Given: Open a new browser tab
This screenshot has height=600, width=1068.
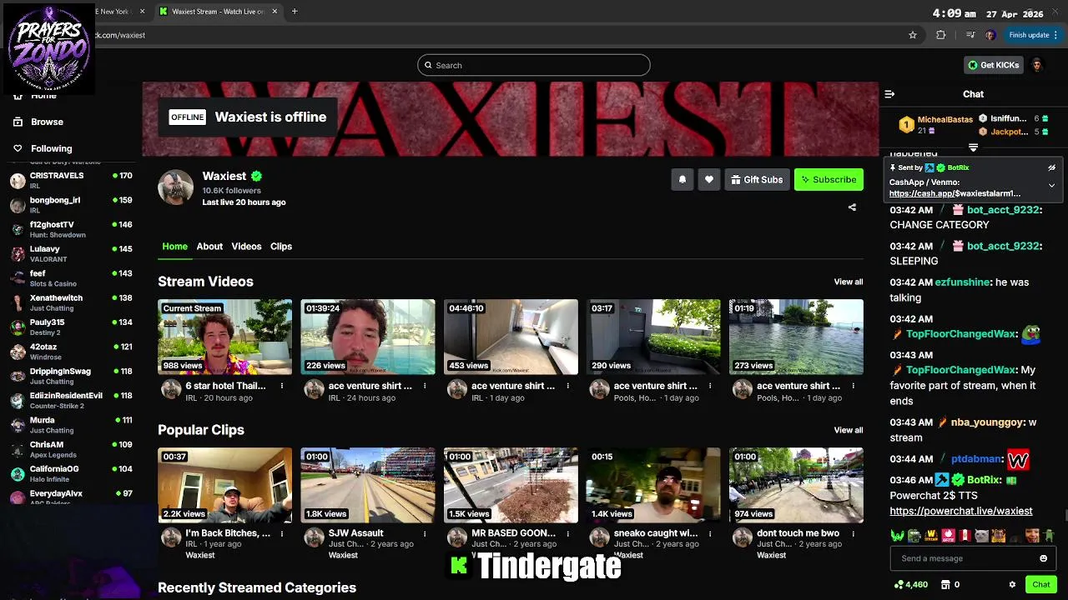Looking at the screenshot, I should [295, 12].
